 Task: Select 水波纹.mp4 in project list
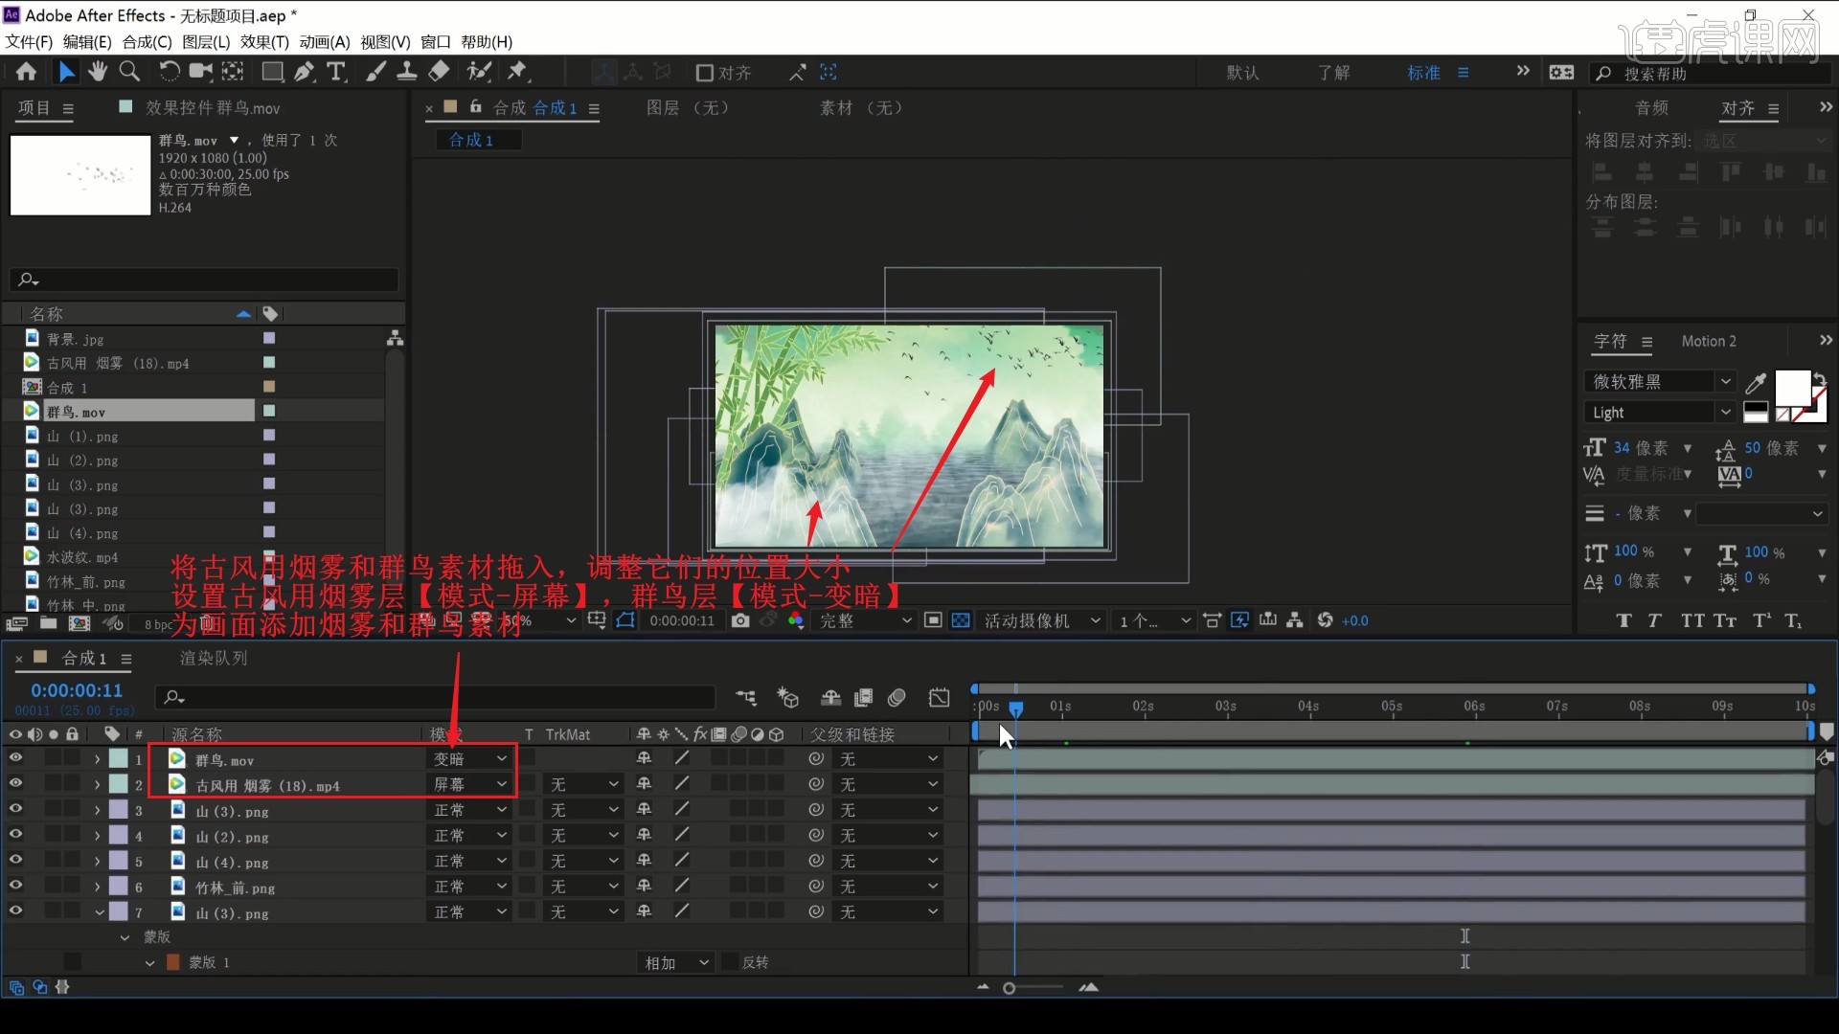pyautogui.click(x=82, y=557)
